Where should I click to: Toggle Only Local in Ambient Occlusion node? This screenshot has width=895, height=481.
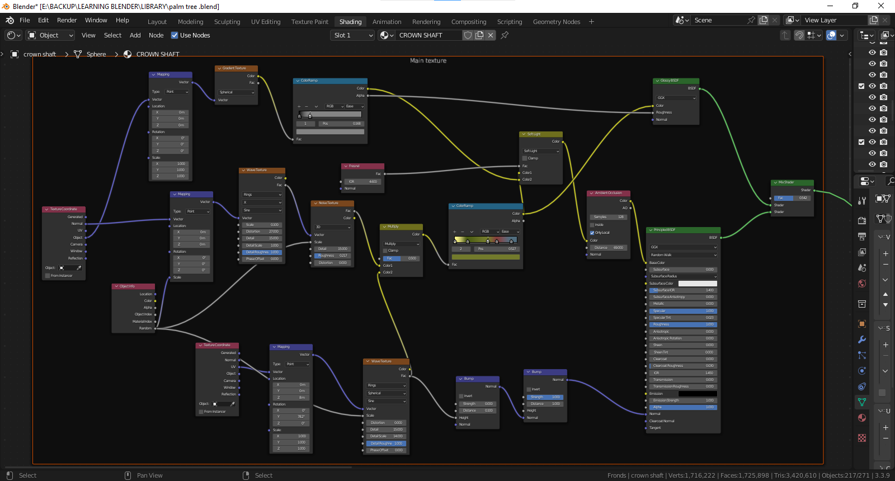(x=592, y=233)
